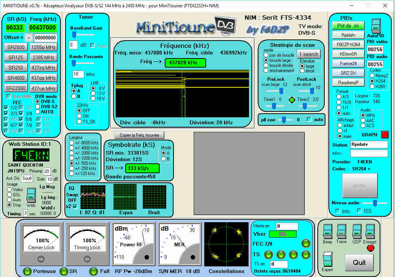Image resolution: width=395 pixels, height=277 pixels.
Task: Choose +/- 1000 kHz largeur
Action: tap(71, 158)
